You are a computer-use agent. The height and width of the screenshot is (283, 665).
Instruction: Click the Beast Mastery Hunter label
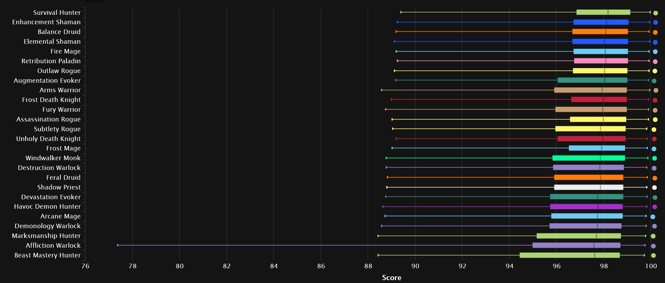[47, 255]
